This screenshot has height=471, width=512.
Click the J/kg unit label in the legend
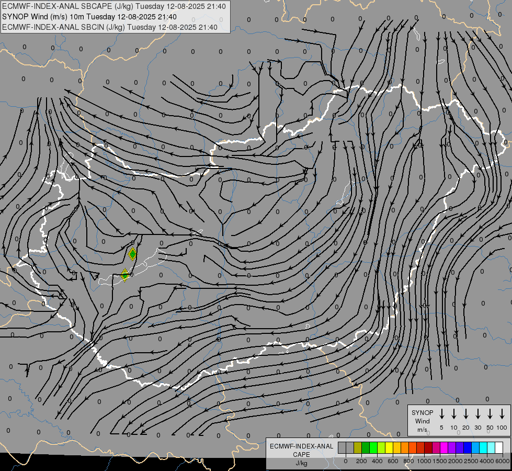tap(301, 463)
